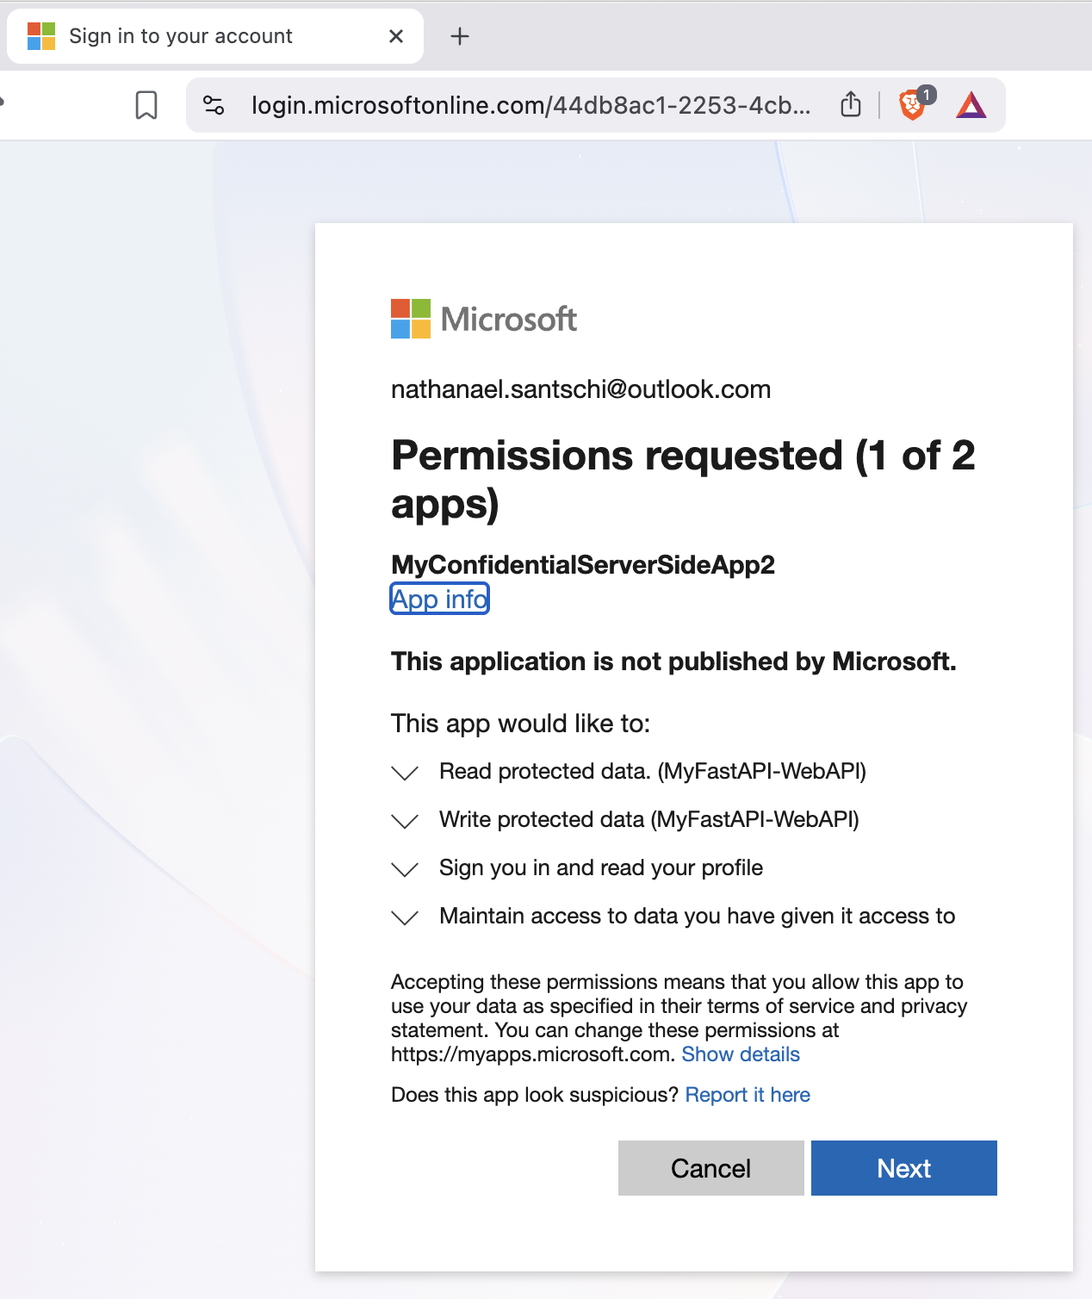Open Brave Shields lion icon
Image resolution: width=1092 pixels, height=1299 pixels.
point(913,104)
